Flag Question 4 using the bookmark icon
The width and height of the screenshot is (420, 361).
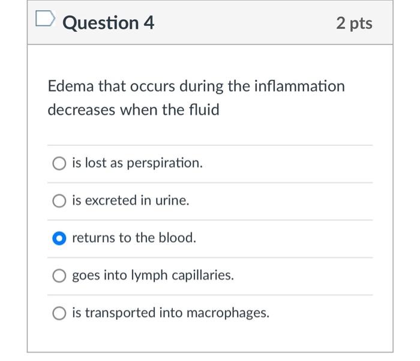pyautogui.click(x=44, y=21)
